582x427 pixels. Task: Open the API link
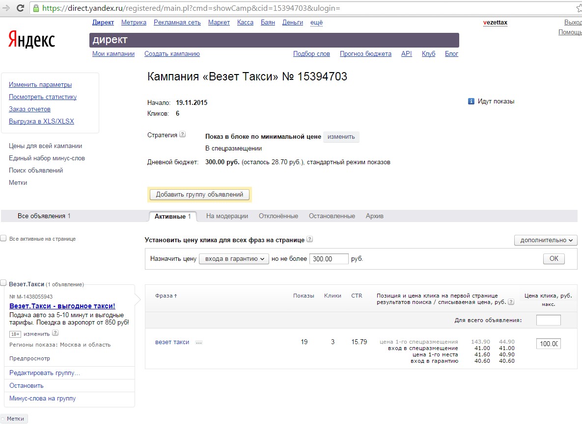[x=407, y=54]
